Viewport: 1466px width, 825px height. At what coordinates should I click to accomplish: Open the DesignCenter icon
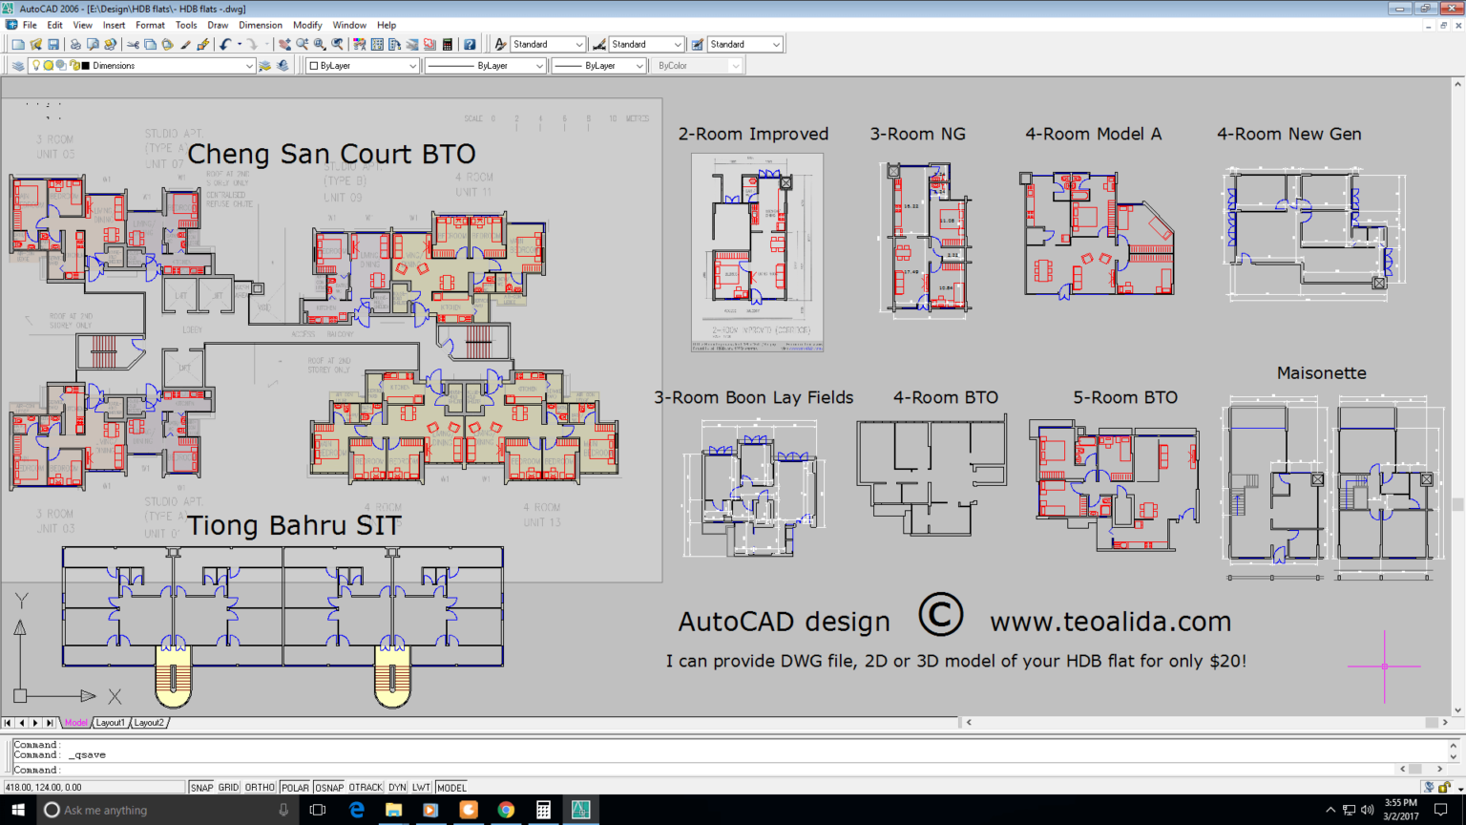coord(377,44)
